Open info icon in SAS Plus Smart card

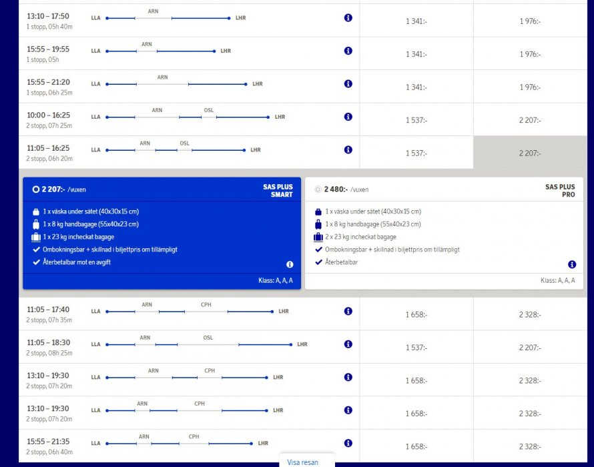[290, 264]
